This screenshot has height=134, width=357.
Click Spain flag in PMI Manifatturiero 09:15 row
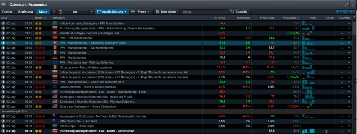pyautogui.click(x=55, y=38)
